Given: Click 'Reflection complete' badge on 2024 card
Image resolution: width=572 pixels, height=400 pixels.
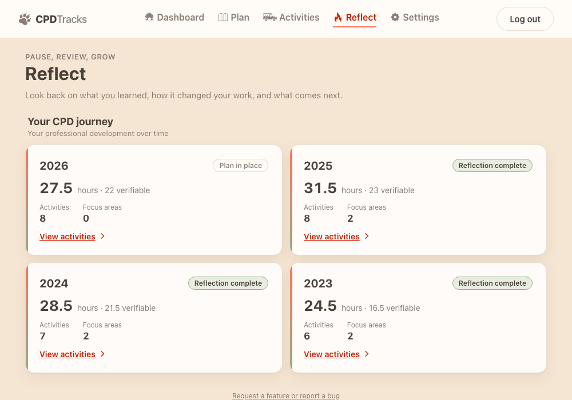Looking at the screenshot, I should (228, 283).
